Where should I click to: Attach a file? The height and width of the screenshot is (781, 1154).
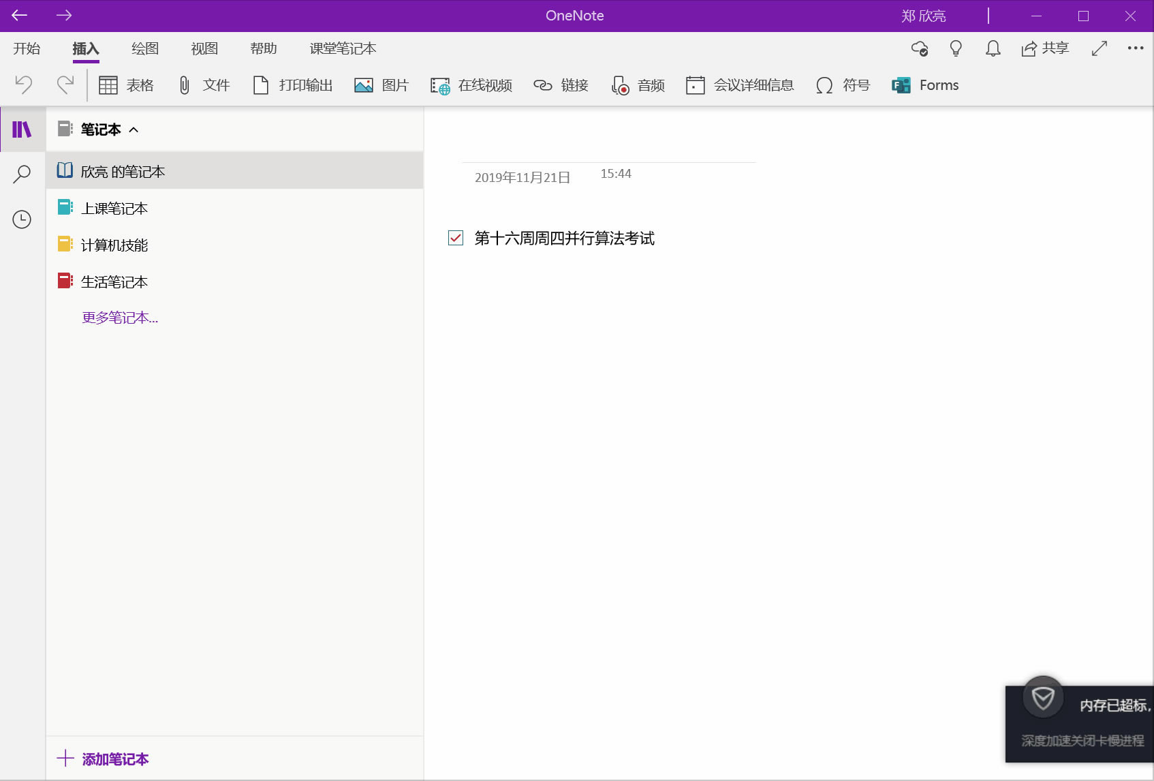204,85
